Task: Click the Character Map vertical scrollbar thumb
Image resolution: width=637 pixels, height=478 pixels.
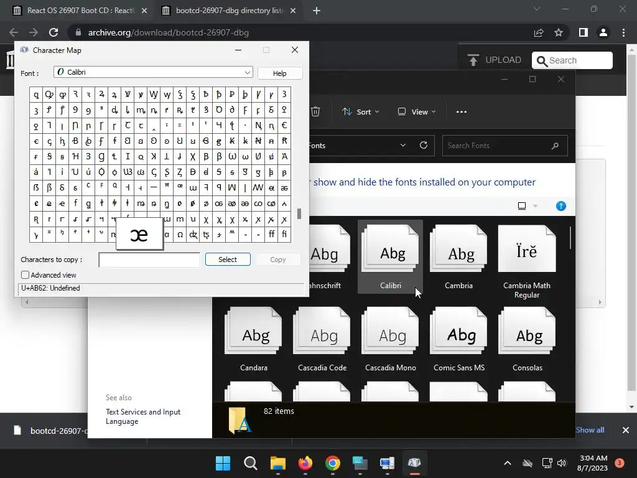Action: coord(299,213)
